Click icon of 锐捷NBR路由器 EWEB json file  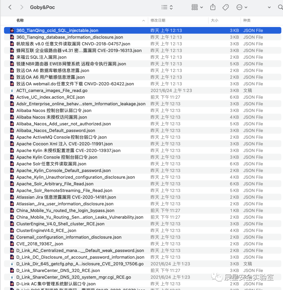click(12, 64)
